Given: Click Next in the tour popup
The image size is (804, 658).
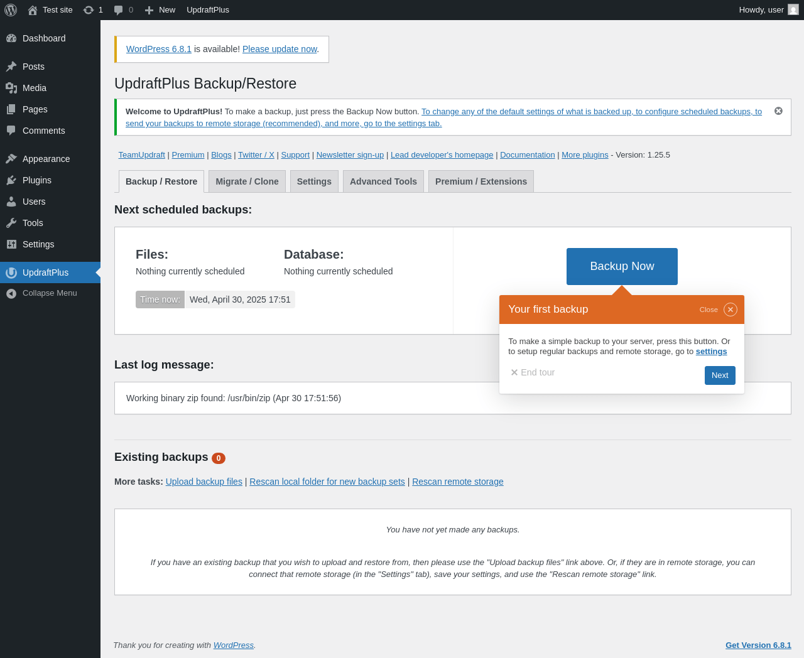Looking at the screenshot, I should click(720, 375).
